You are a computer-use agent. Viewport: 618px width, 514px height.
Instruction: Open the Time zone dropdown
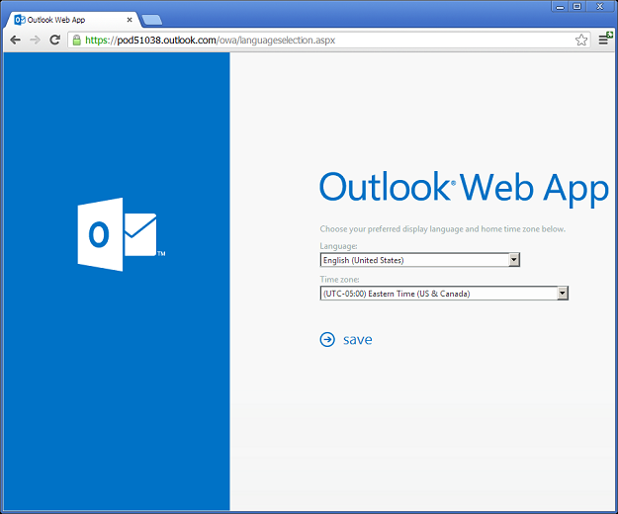point(444,294)
